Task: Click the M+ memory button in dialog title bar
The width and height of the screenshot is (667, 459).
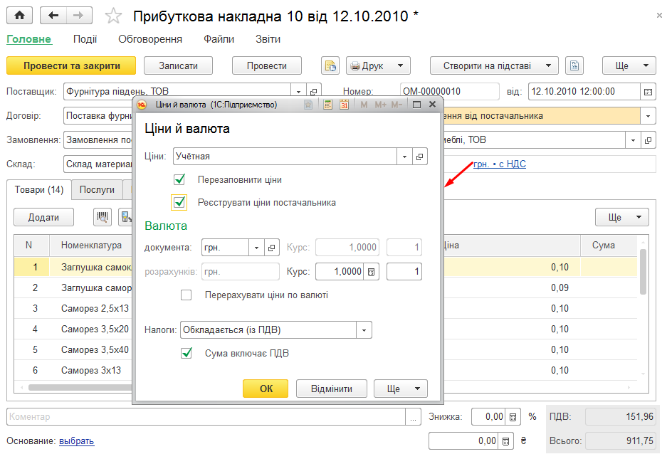Action: [x=380, y=105]
